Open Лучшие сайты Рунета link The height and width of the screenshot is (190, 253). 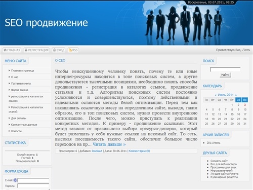pyautogui.click(x=224, y=174)
